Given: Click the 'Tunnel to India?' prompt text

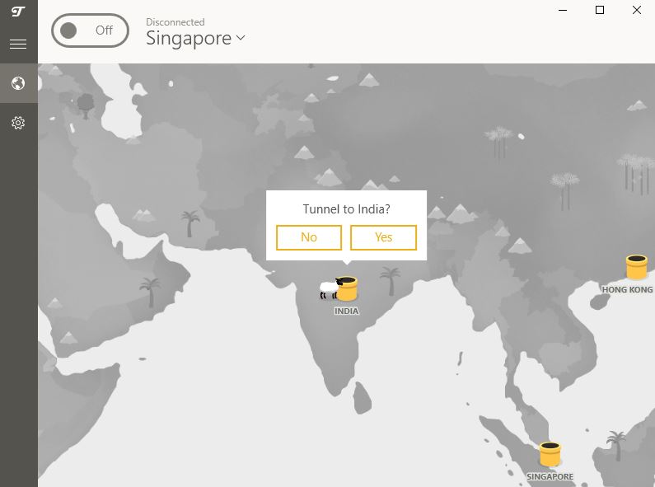Looking at the screenshot, I should [346, 208].
